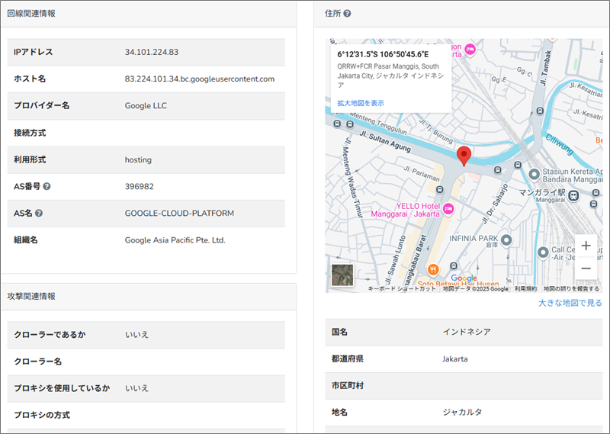
Task: Click クローラーであるか value いいえ
Action: tap(136, 335)
